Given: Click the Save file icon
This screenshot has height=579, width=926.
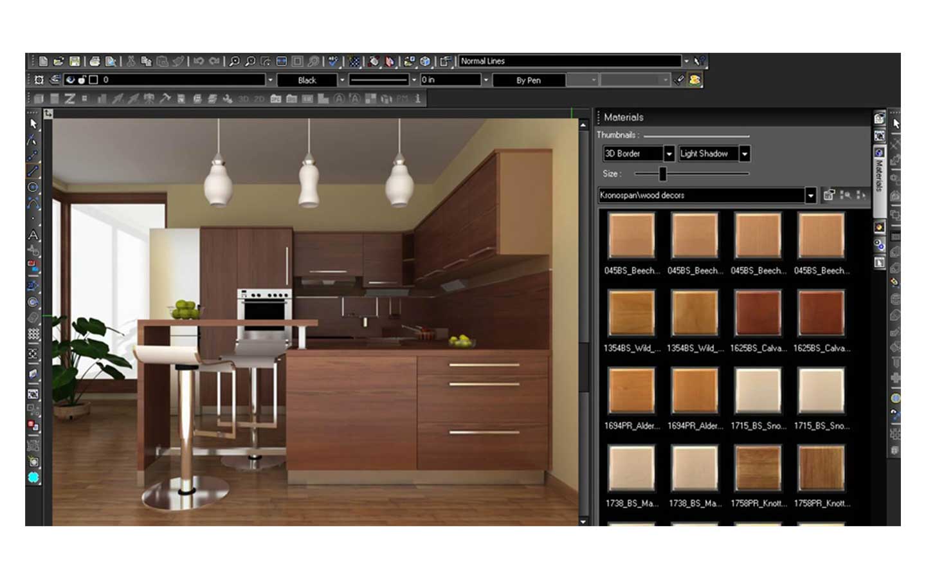Looking at the screenshot, I should [x=75, y=61].
